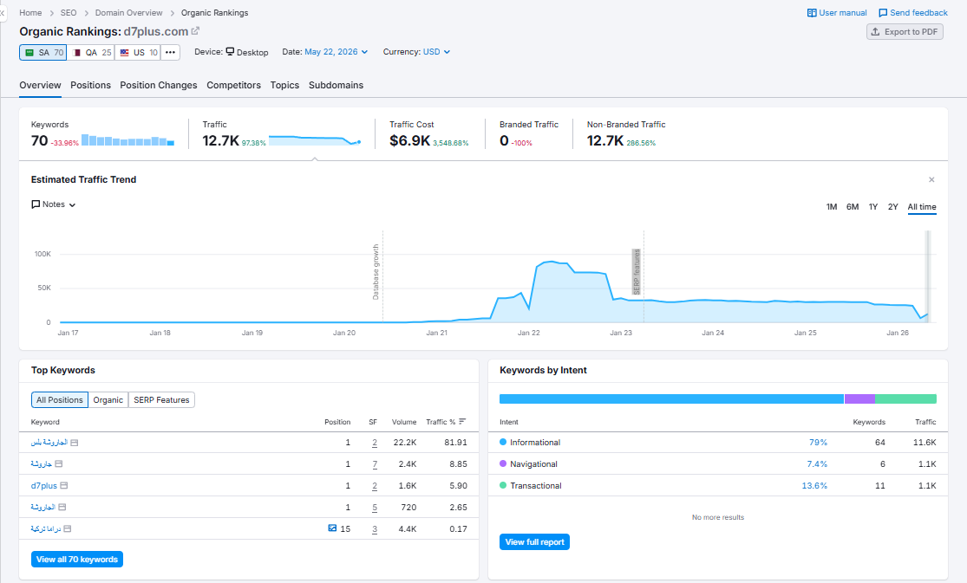Screen dimensions: 967x583
Task: Open more countries ellipsis menu
Action: 170,52
